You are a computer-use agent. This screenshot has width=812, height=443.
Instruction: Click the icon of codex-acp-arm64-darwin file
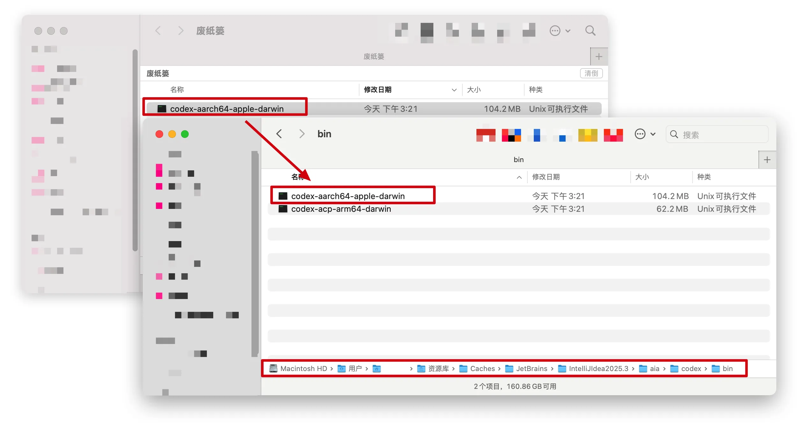pyautogui.click(x=283, y=209)
